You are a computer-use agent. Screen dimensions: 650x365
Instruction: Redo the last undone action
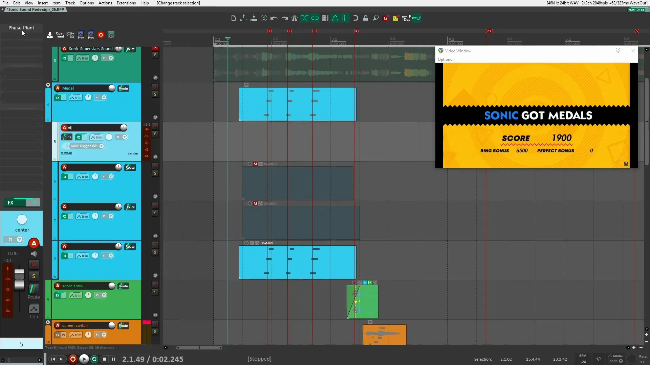pos(284,18)
